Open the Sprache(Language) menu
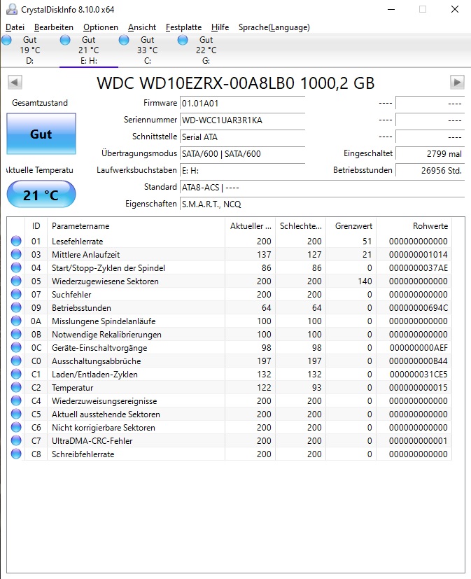The height and width of the screenshot is (579, 471). click(274, 27)
